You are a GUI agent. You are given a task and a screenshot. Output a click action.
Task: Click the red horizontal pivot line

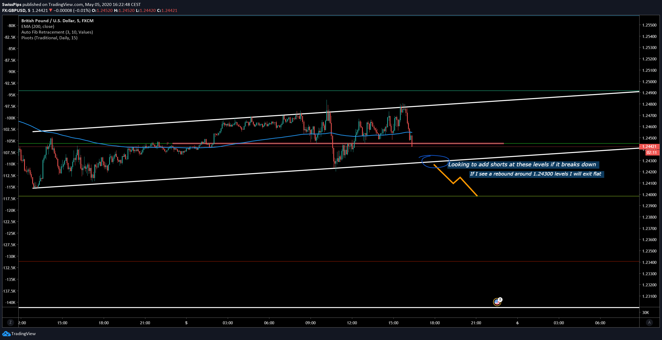338,143
